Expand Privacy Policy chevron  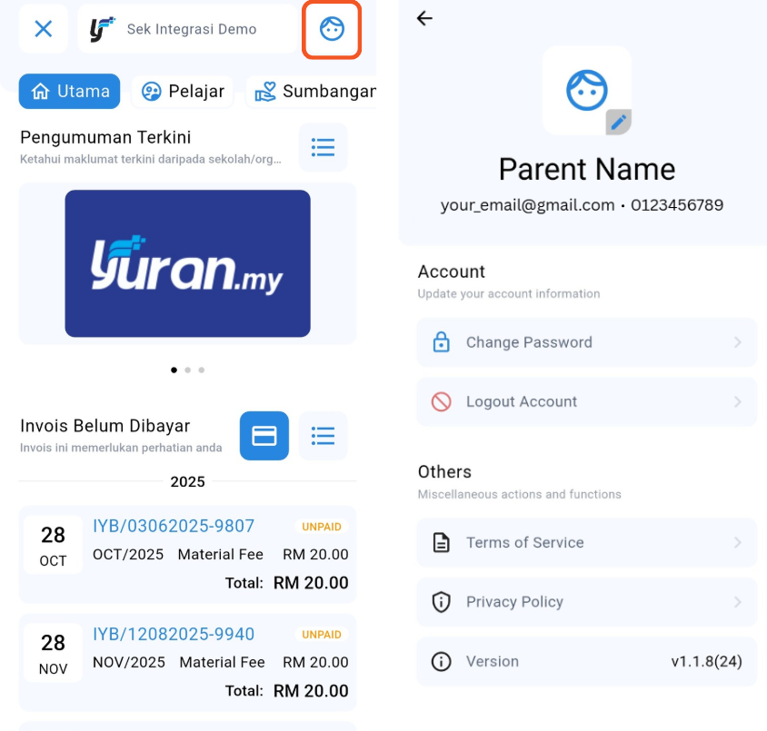pos(738,601)
